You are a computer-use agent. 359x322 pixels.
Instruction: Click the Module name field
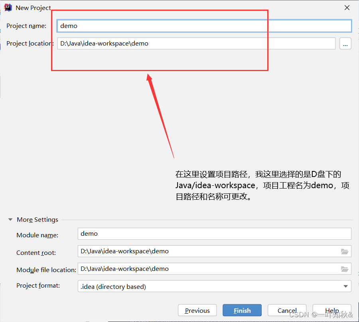click(x=214, y=233)
